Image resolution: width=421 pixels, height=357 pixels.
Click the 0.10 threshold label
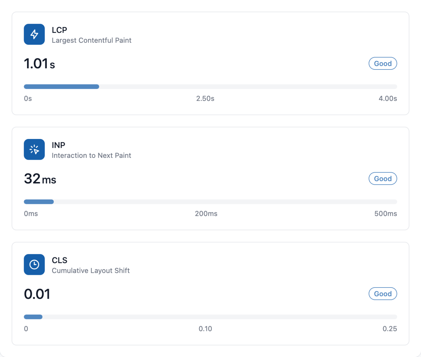click(205, 329)
